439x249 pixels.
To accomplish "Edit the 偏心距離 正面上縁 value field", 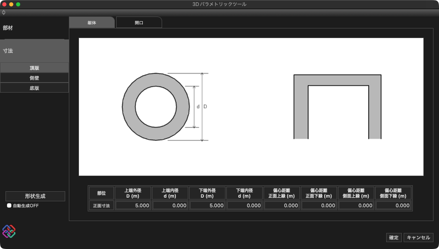I will pos(281,206).
